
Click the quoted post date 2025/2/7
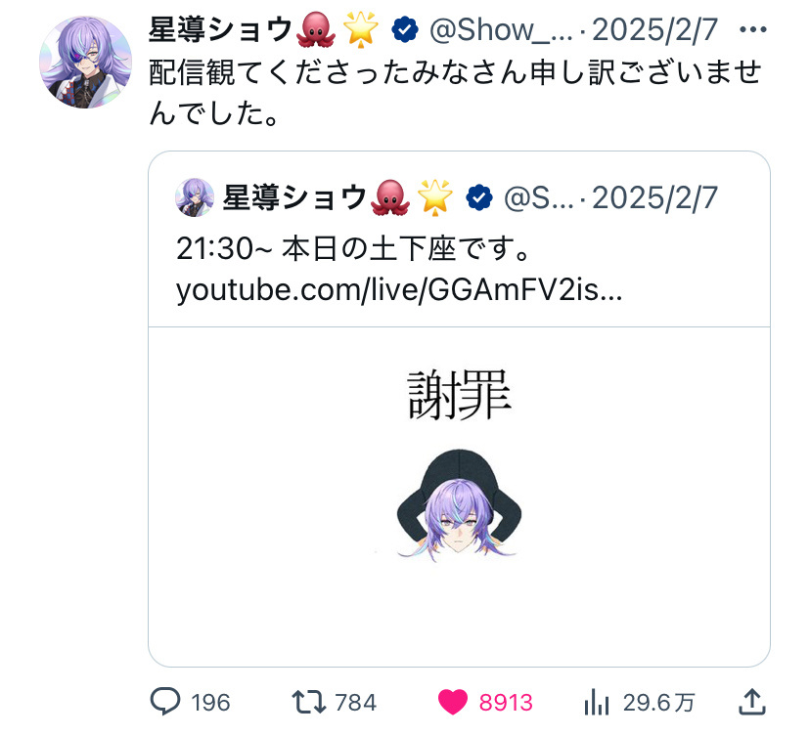pos(654,197)
